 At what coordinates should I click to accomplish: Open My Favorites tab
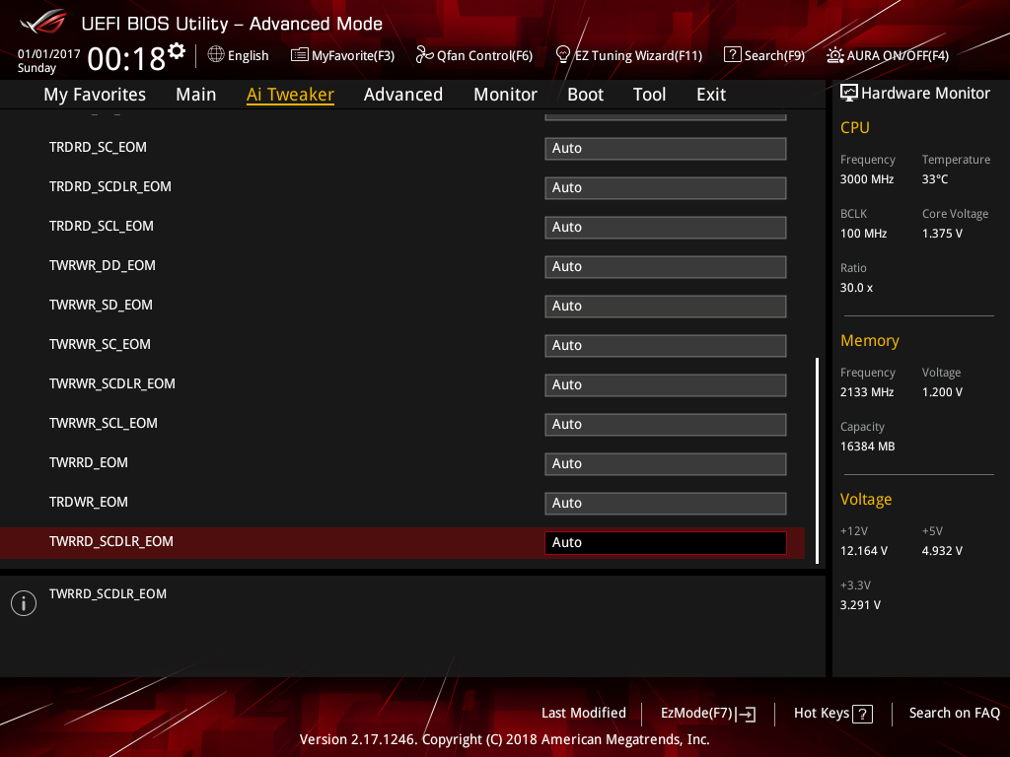[x=95, y=95]
